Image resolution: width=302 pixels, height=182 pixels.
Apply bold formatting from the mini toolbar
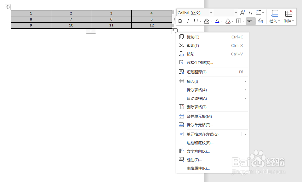tap(180, 21)
